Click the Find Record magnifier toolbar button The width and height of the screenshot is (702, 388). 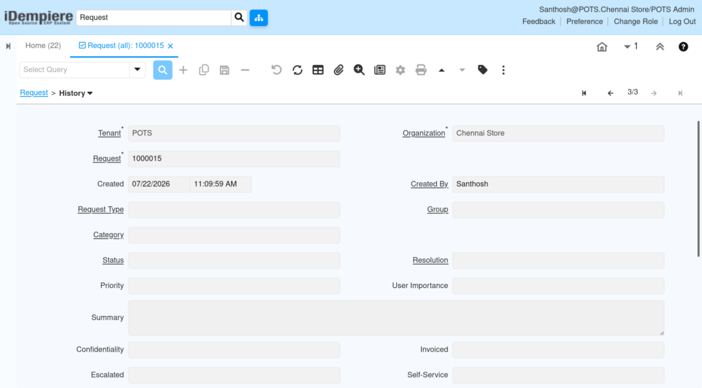click(x=162, y=70)
